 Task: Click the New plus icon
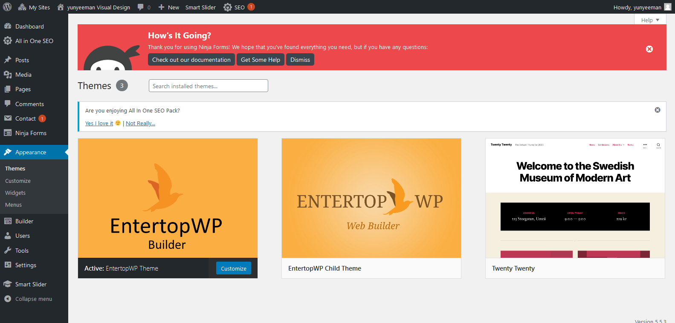click(161, 7)
